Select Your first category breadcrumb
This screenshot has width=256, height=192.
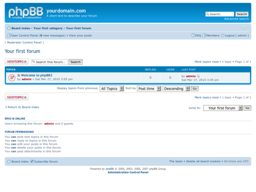click(x=48, y=28)
